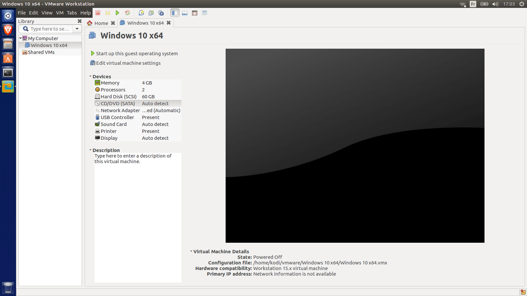Click Edit virtual machine settings

128,63
